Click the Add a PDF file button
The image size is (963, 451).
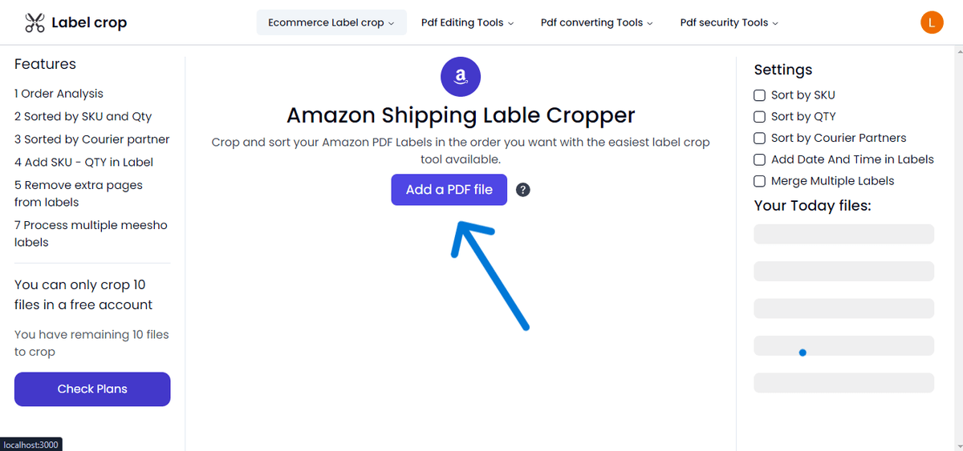tap(449, 190)
